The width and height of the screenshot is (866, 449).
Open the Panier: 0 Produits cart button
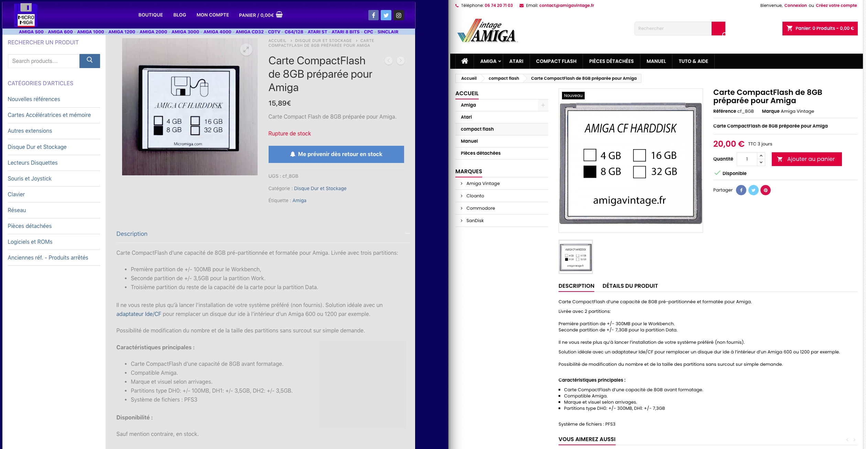tap(820, 29)
